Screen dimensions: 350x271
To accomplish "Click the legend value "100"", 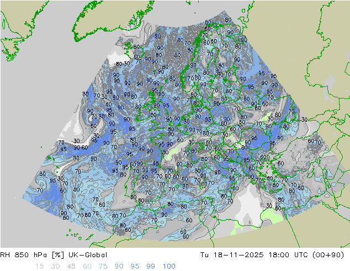I will pos(169,267).
